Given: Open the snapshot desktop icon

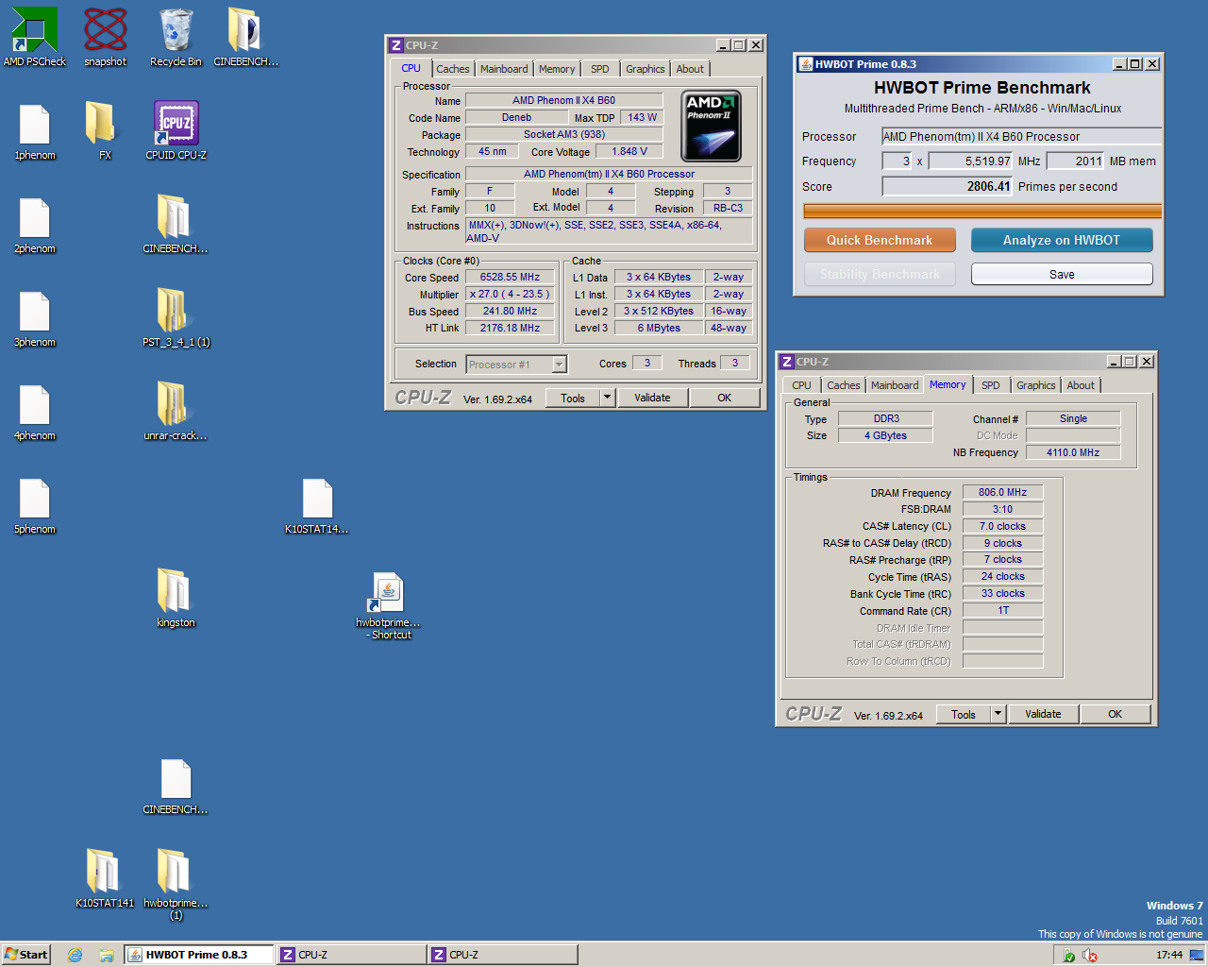Looking at the screenshot, I should pyautogui.click(x=105, y=37).
